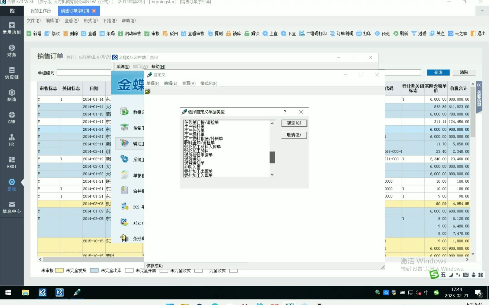Click the 云之家 toolbar button
The height and width of the screenshot is (305, 489).
tap(458, 33)
